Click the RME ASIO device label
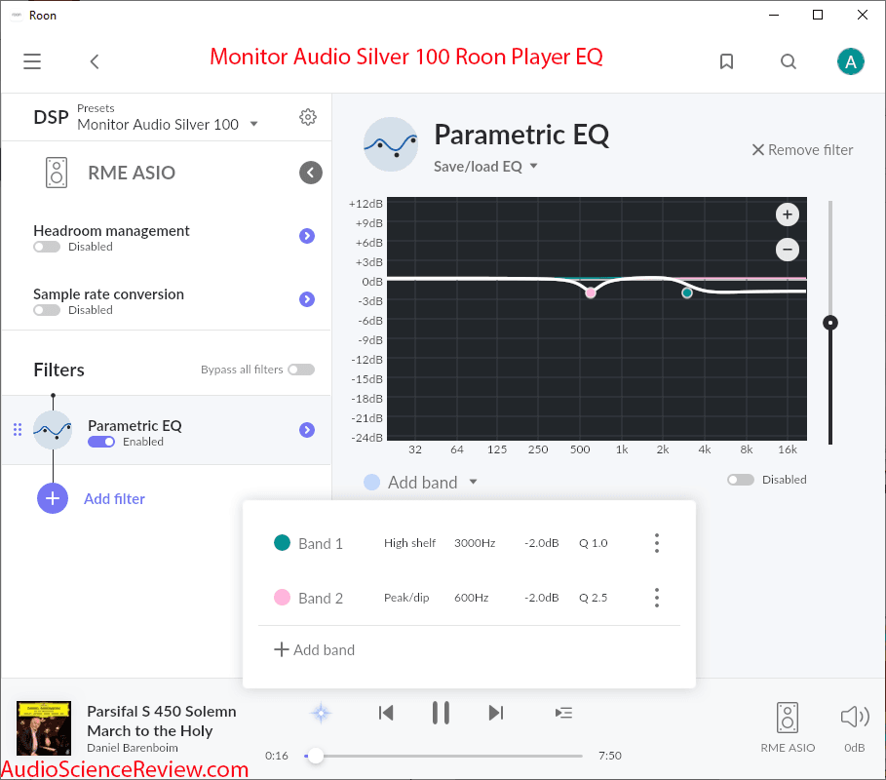886x780 pixels. (132, 173)
